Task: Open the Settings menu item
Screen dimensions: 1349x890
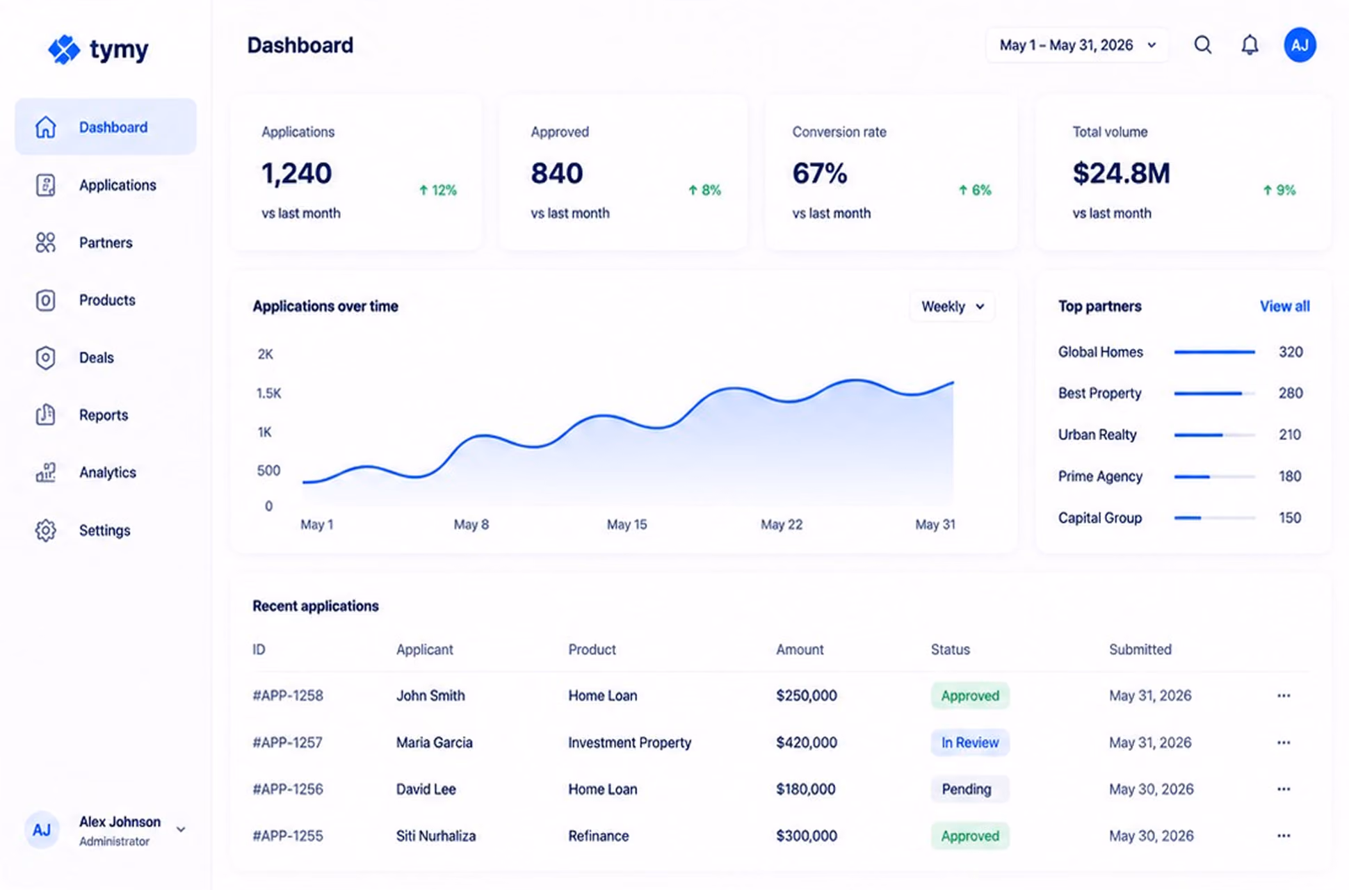Action: click(106, 531)
